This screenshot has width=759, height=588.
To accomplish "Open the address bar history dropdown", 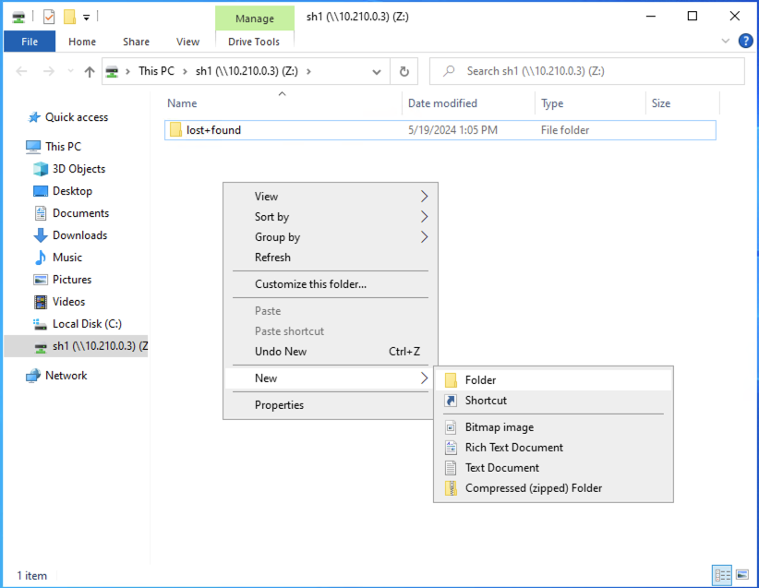I will [376, 71].
